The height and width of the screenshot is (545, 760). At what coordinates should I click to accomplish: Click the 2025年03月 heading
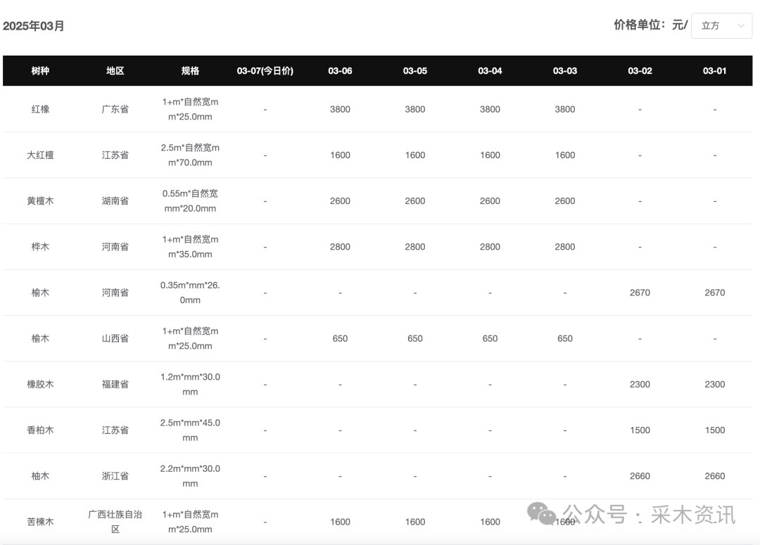click(34, 26)
